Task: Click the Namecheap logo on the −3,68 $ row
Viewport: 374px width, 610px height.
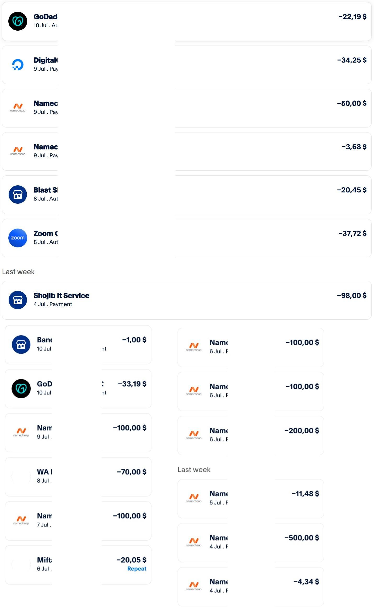Action: (18, 151)
